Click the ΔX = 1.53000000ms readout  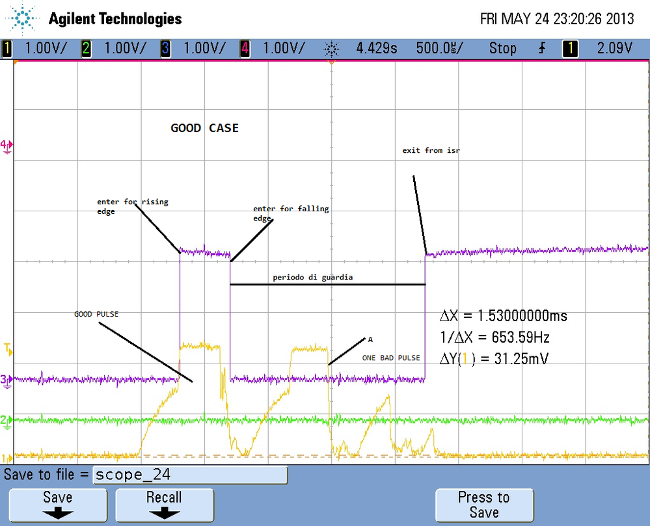click(503, 316)
